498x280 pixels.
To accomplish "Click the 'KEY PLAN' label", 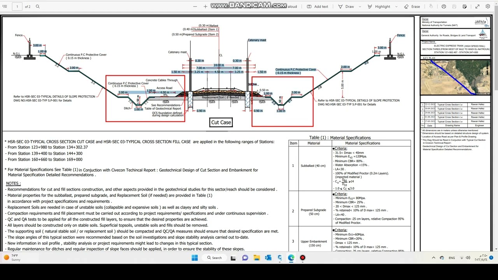I will [x=429, y=58].
